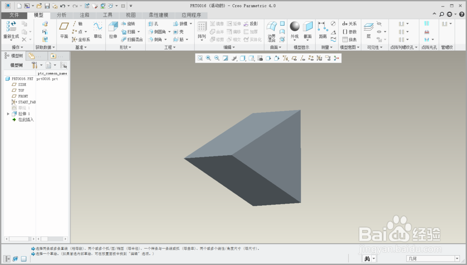Open the File (文件) menu
The image size is (467, 265).
point(14,15)
